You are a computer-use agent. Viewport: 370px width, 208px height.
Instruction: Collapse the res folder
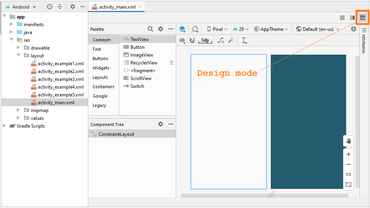click(x=12, y=39)
